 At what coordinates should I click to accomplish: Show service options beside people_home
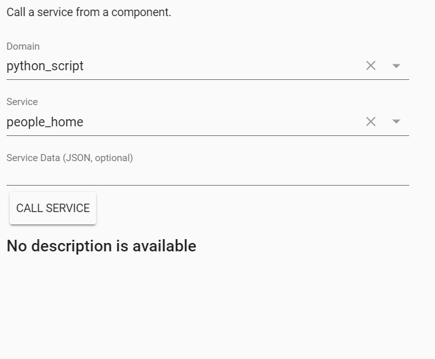(x=396, y=122)
